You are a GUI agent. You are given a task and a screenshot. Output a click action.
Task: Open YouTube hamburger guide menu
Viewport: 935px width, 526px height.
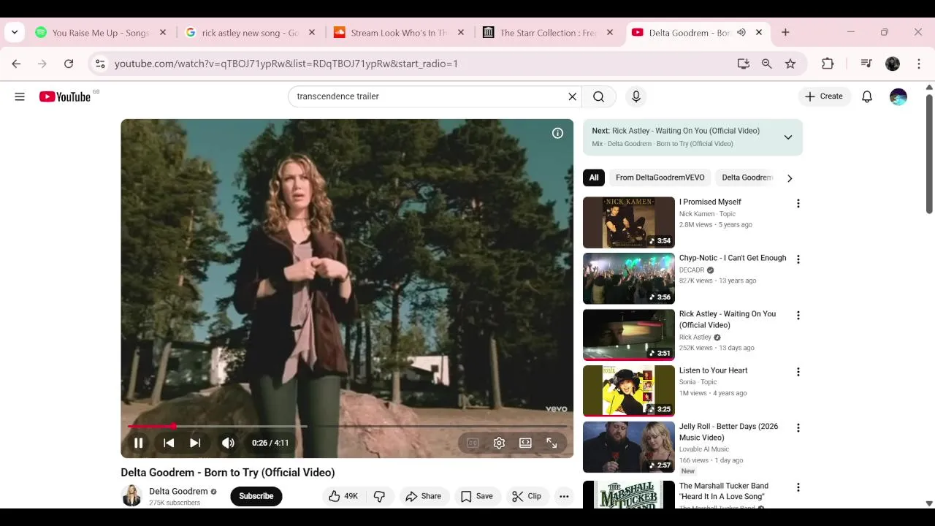tap(20, 96)
